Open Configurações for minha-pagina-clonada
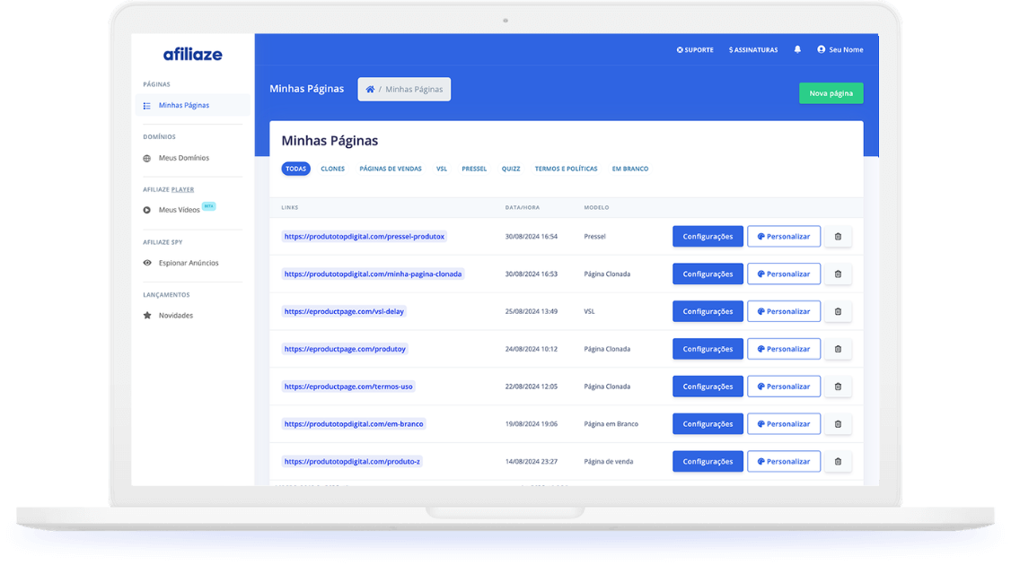 pyautogui.click(x=708, y=274)
